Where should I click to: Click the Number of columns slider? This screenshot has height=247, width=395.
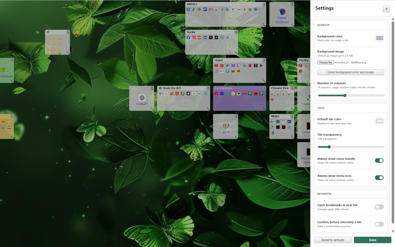click(351, 95)
